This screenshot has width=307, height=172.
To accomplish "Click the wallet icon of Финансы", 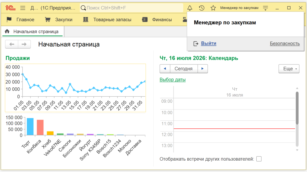I will coord(145,20).
